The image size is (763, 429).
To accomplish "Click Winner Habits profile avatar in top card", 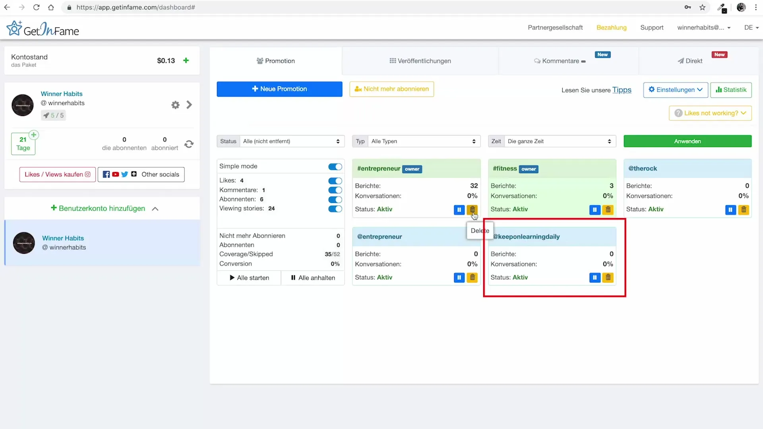I will (23, 105).
